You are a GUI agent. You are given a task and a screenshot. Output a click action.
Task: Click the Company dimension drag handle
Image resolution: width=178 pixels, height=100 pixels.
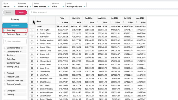tap(5, 91)
